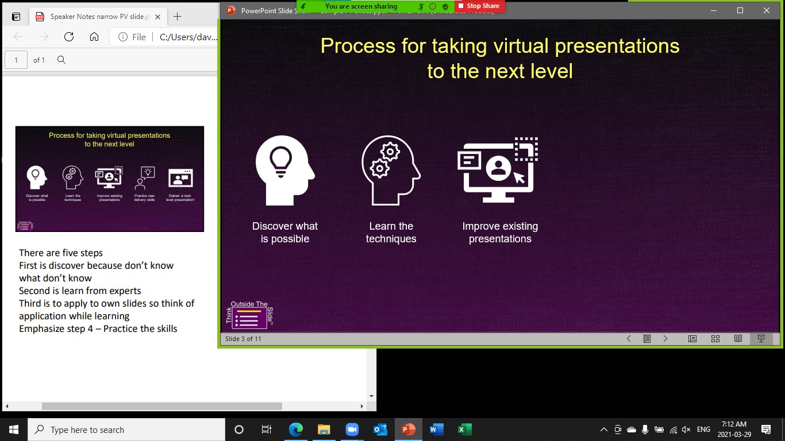Image resolution: width=785 pixels, height=441 pixels.
Task: Stop sharing the screen
Action: point(479,6)
